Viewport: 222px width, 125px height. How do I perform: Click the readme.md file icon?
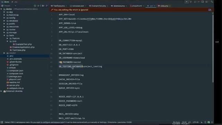pyautogui.click(x=8, y=82)
